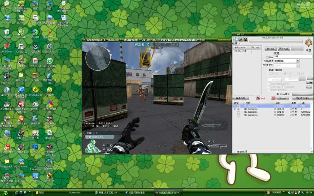Image resolution: width=314 pixels, height=196 pixels.
Task: Open Cheat Engine settings via the logo
Action: pos(308,43)
